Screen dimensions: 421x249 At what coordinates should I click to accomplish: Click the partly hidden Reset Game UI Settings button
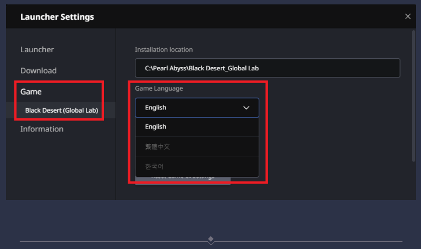pyautogui.click(x=183, y=181)
